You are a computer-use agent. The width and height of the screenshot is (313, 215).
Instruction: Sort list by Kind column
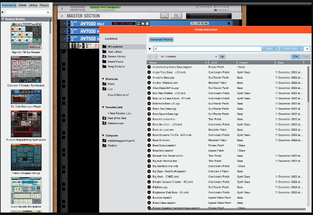click(223, 63)
